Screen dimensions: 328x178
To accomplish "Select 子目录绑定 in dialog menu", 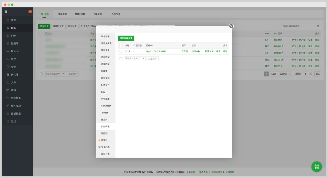I will tap(106, 43).
